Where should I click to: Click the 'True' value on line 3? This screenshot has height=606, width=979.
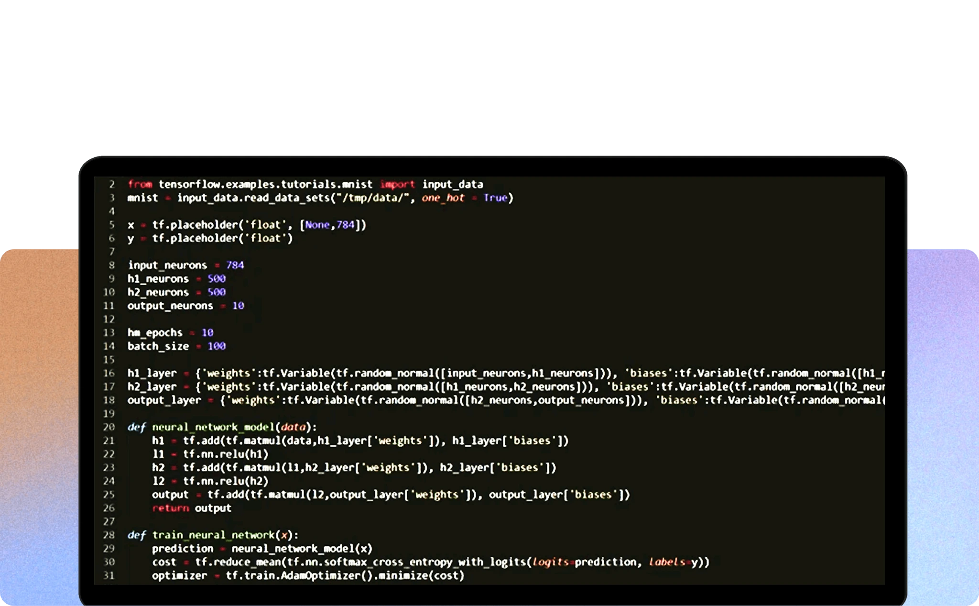tap(495, 198)
